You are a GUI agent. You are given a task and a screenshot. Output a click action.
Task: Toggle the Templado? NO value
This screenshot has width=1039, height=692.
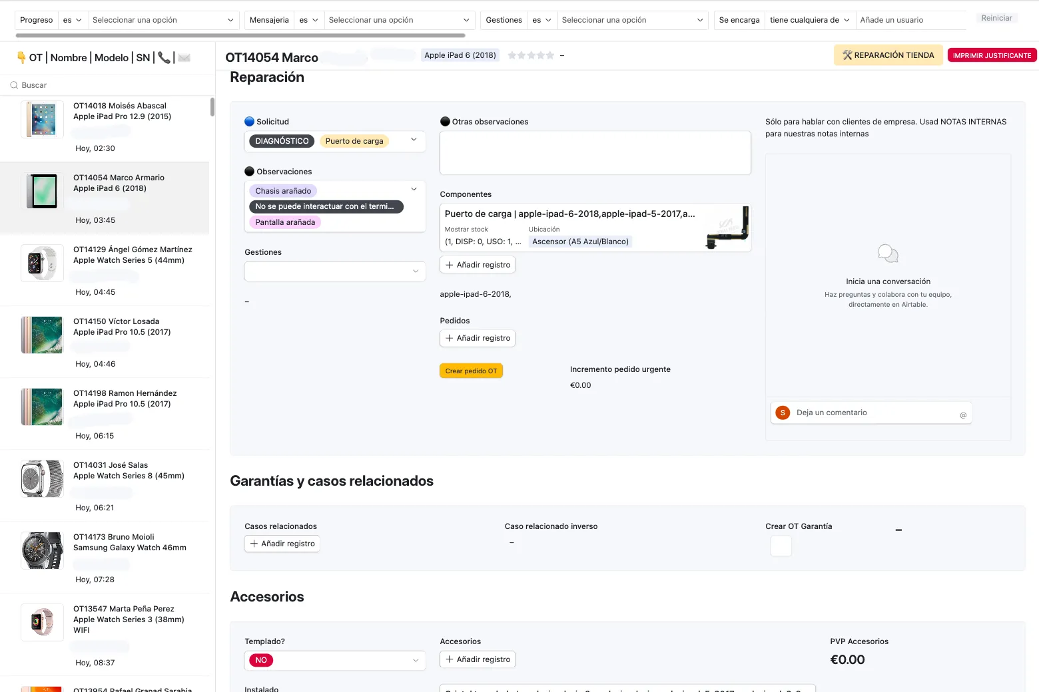[x=260, y=660]
